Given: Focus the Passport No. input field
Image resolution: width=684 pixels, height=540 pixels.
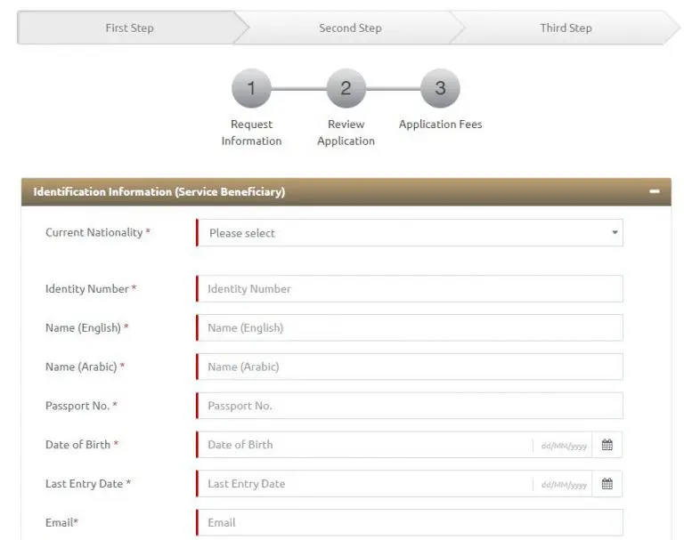Looking at the screenshot, I should coord(410,406).
